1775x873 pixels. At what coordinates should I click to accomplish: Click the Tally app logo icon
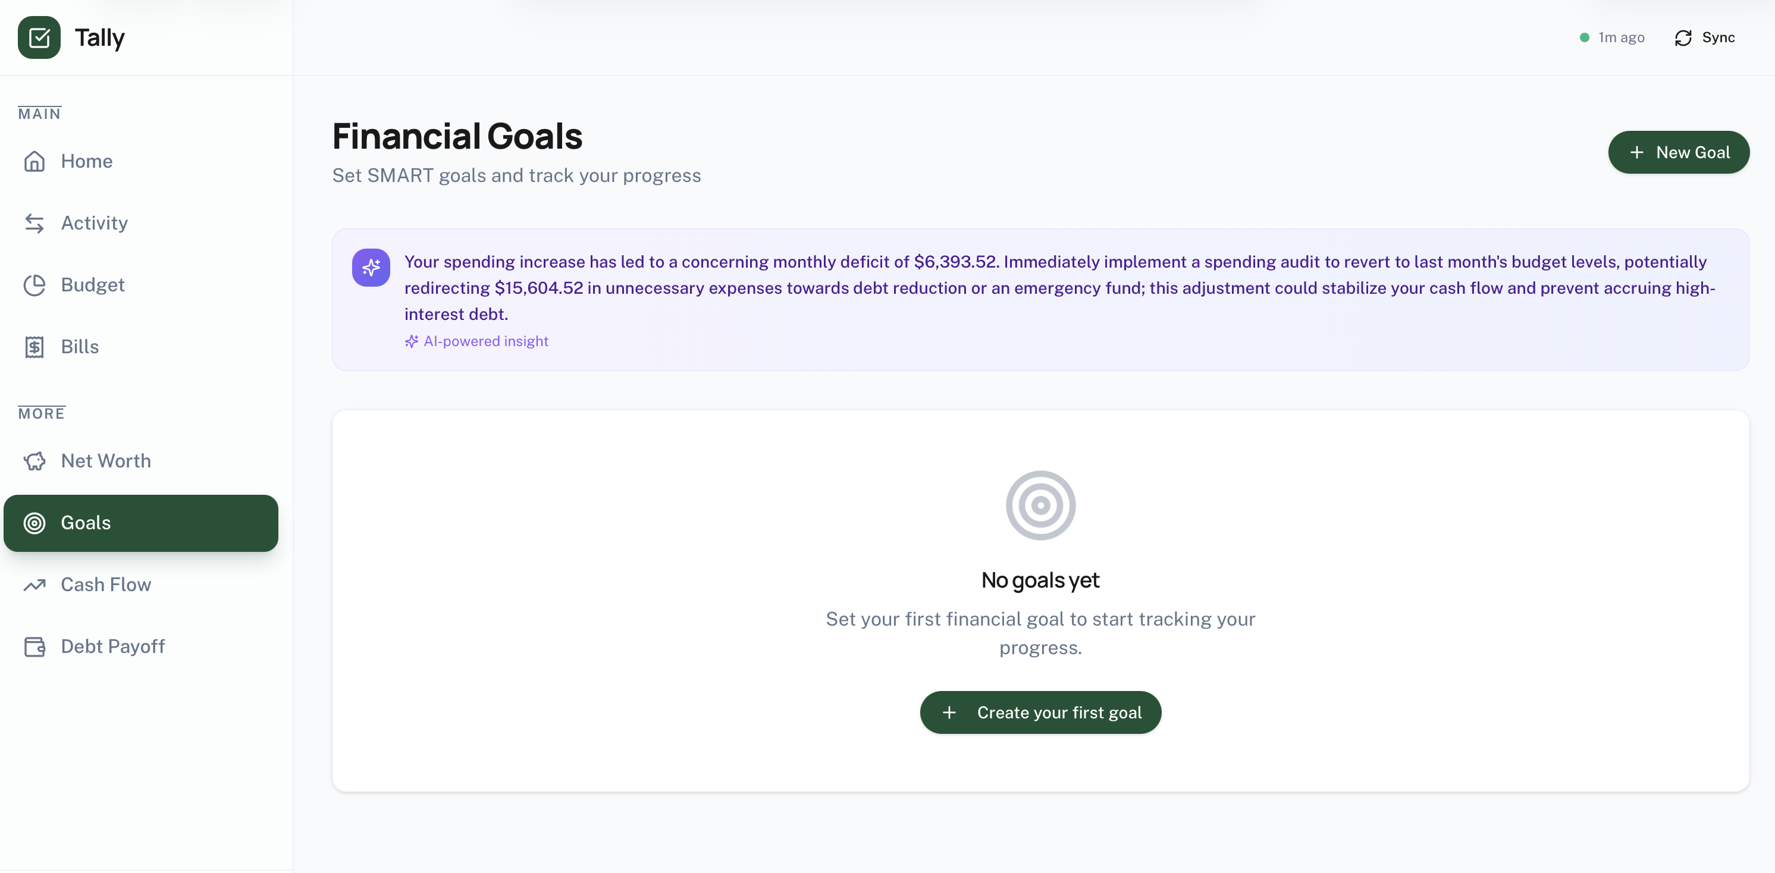click(x=39, y=37)
